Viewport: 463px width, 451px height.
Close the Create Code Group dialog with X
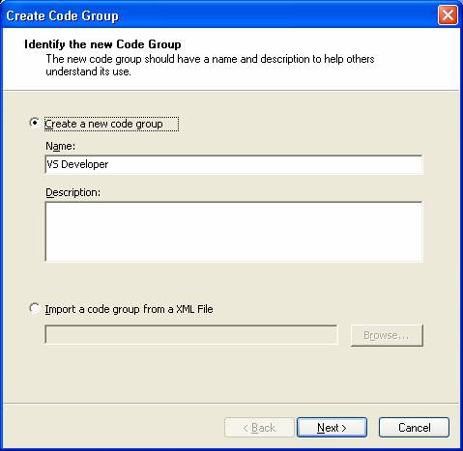448,15
